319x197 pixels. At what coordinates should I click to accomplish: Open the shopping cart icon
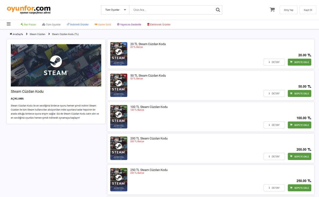(x=272, y=10)
